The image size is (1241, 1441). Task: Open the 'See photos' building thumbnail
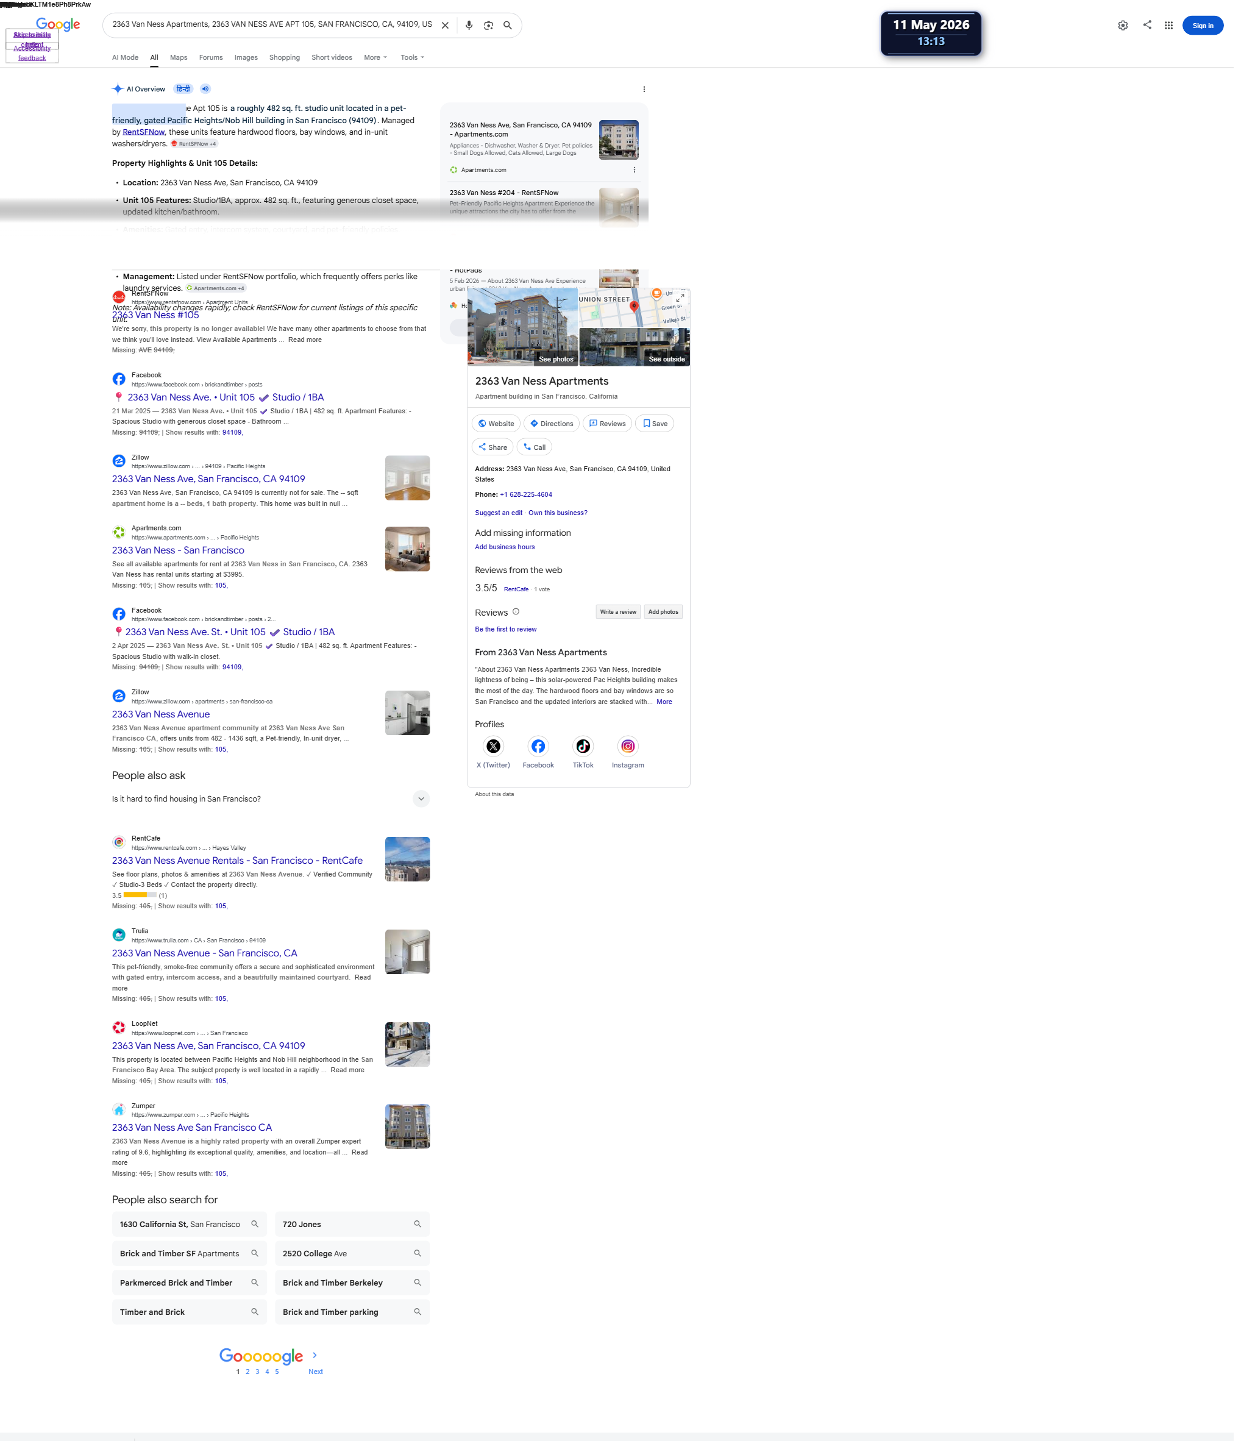coord(525,329)
